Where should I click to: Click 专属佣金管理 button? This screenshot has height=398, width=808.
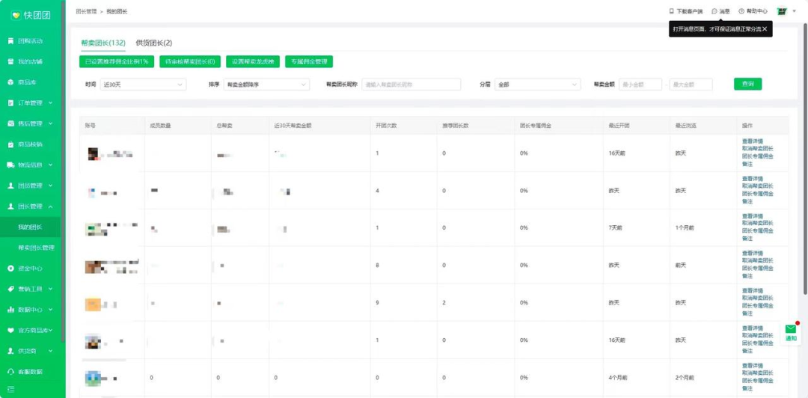click(x=308, y=61)
